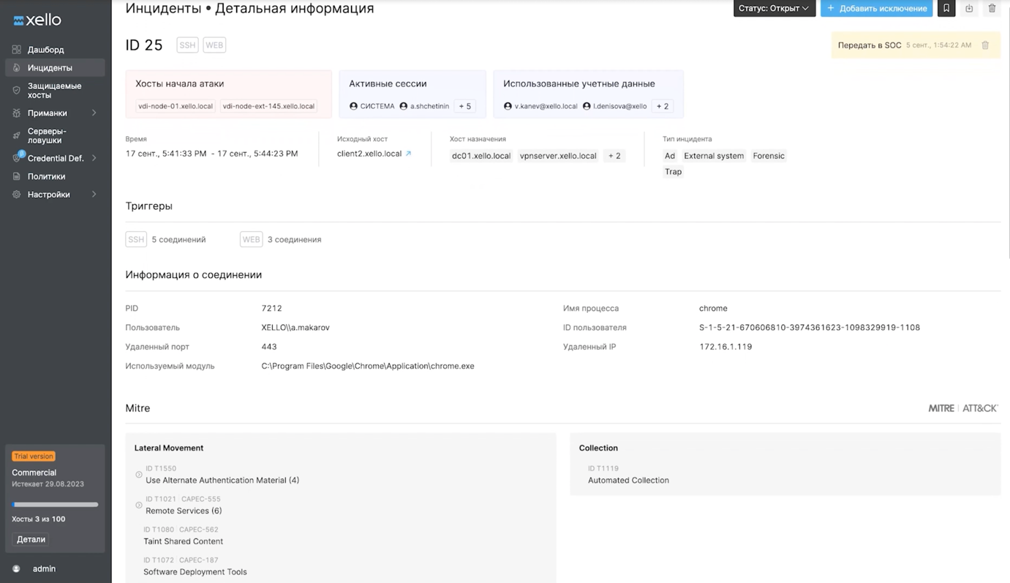1010x583 pixels.
Task: Expand the Настройки submenu chevron
Action: click(x=94, y=195)
